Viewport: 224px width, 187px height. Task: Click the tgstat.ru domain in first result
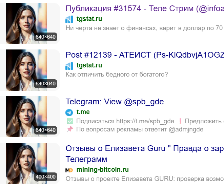pos(89,19)
